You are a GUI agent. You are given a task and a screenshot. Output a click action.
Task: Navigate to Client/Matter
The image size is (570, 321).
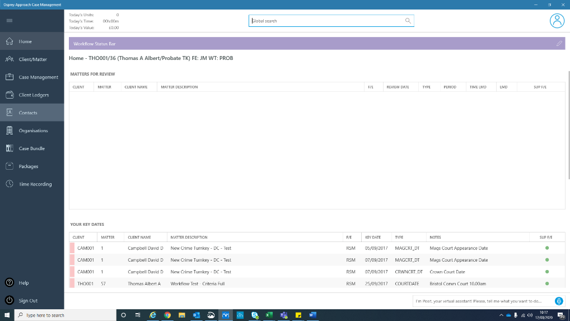pos(32,59)
